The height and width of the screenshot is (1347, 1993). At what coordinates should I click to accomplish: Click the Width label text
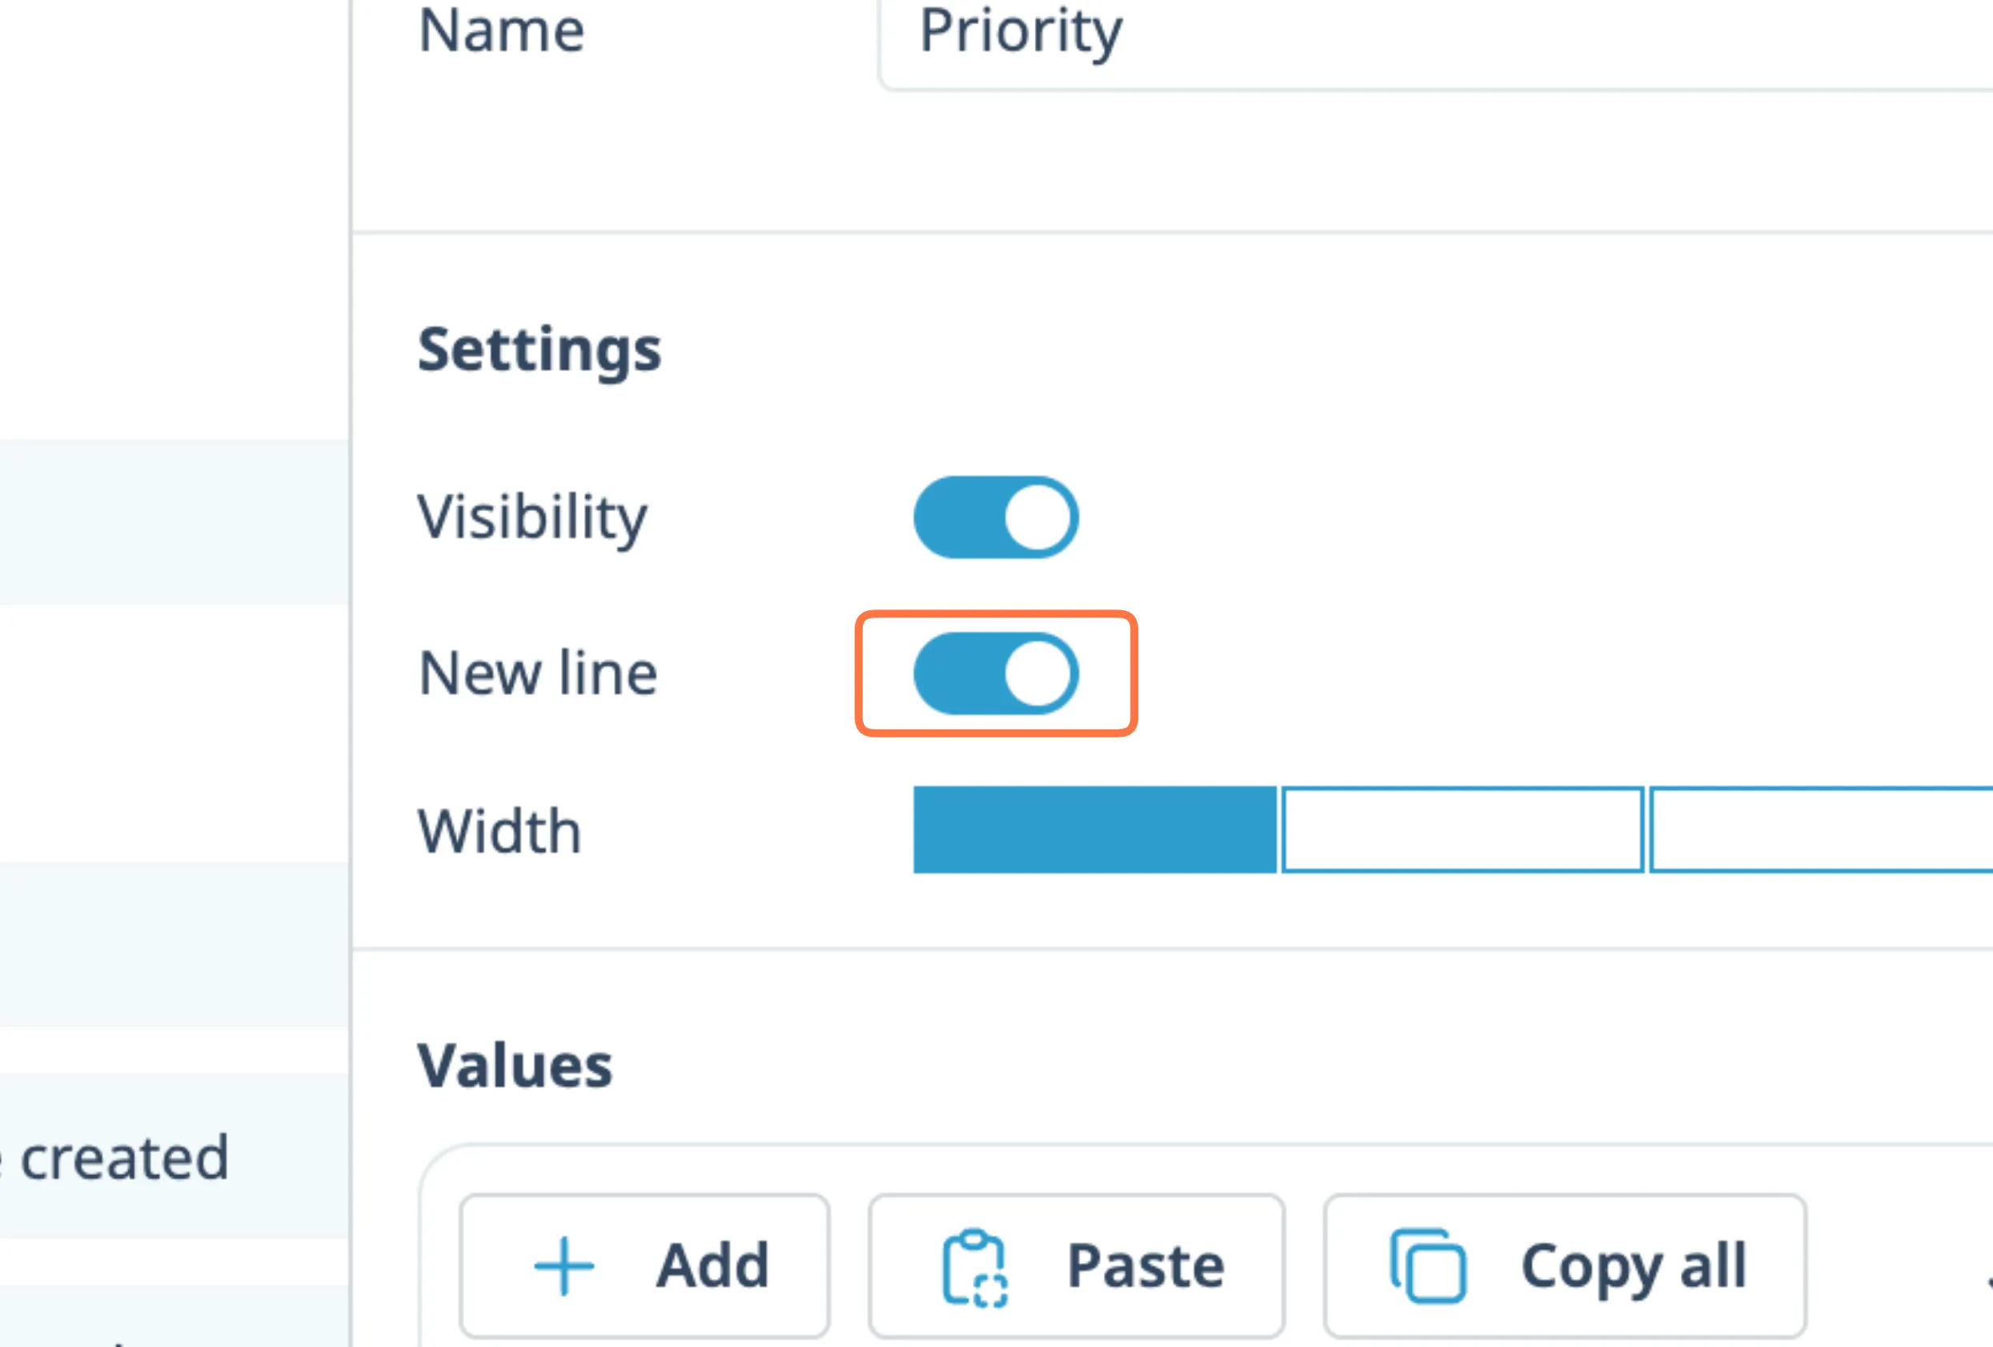(500, 831)
